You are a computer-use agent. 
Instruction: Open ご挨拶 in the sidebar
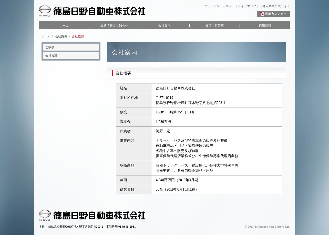coord(71,47)
